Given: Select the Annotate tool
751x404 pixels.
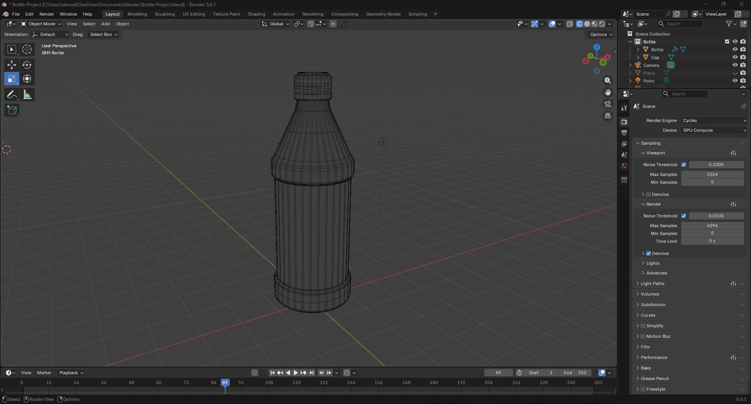Looking at the screenshot, I should click(x=12, y=94).
